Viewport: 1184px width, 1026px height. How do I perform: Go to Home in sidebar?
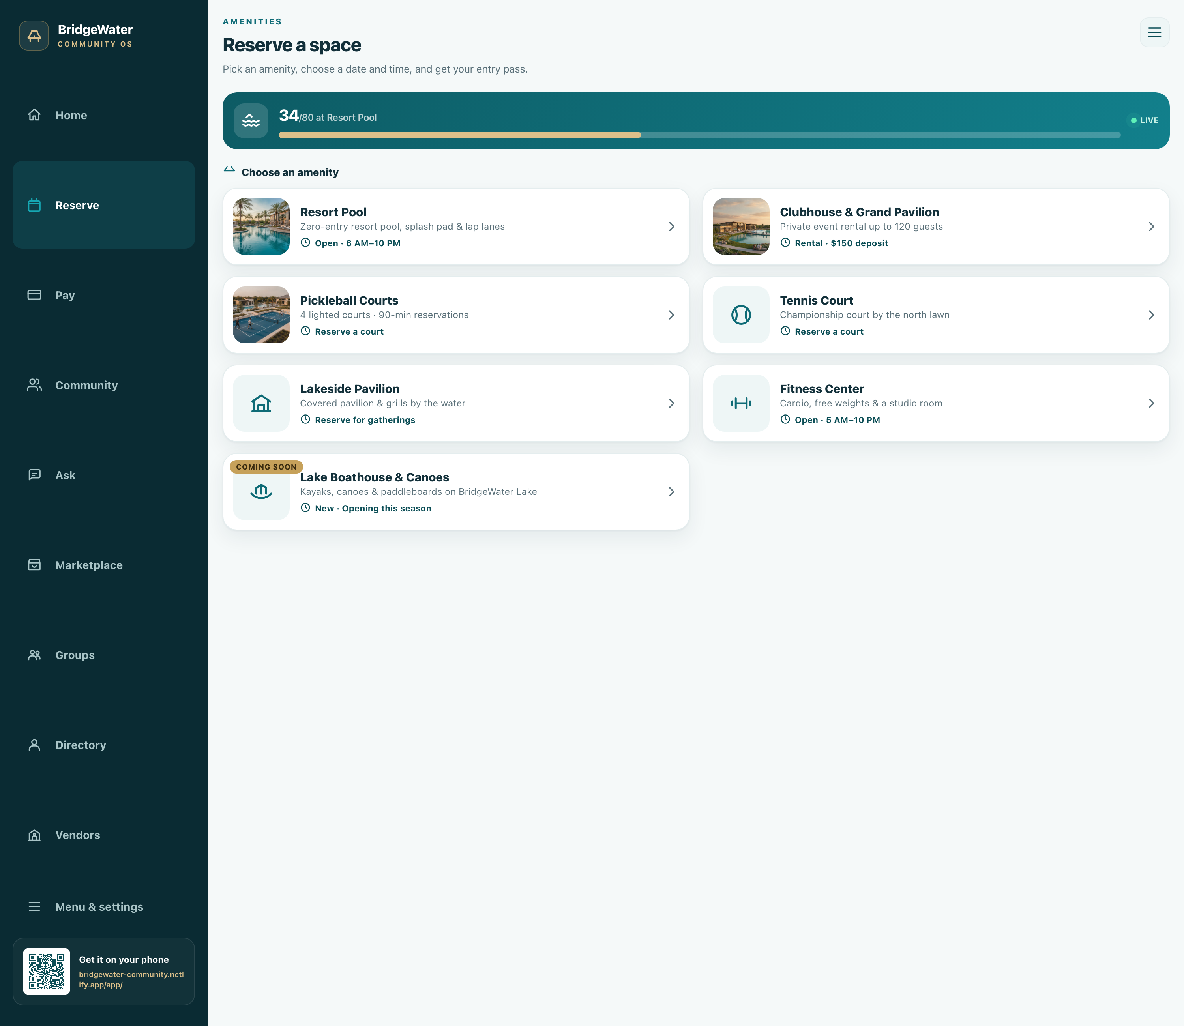click(x=104, y=115)
